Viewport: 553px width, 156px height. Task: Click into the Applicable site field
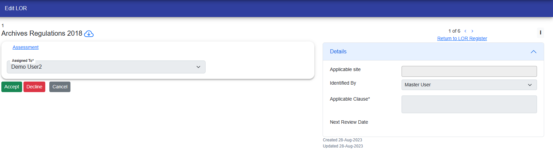point(469,71)
